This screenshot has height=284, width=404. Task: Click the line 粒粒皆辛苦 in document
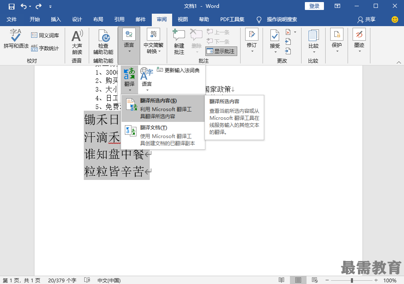[x=114, y=172]
